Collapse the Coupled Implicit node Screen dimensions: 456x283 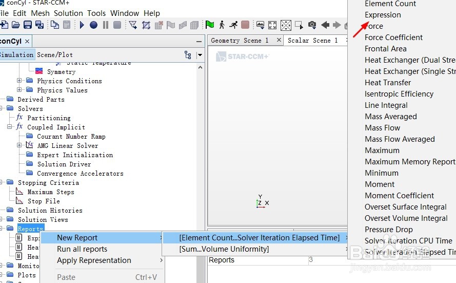point(10,127)
